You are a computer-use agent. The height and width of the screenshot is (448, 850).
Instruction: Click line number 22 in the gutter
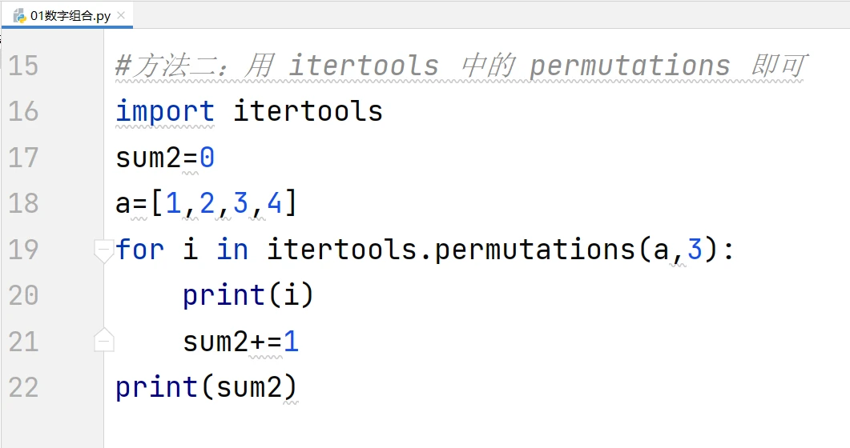coord(23,388)
